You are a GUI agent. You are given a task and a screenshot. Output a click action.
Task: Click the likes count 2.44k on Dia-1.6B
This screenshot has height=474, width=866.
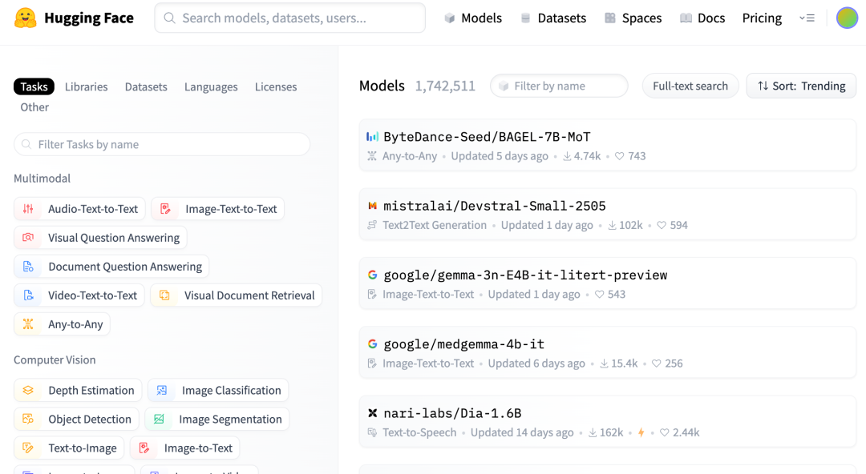pyautogui.click(x=686, y=432)
